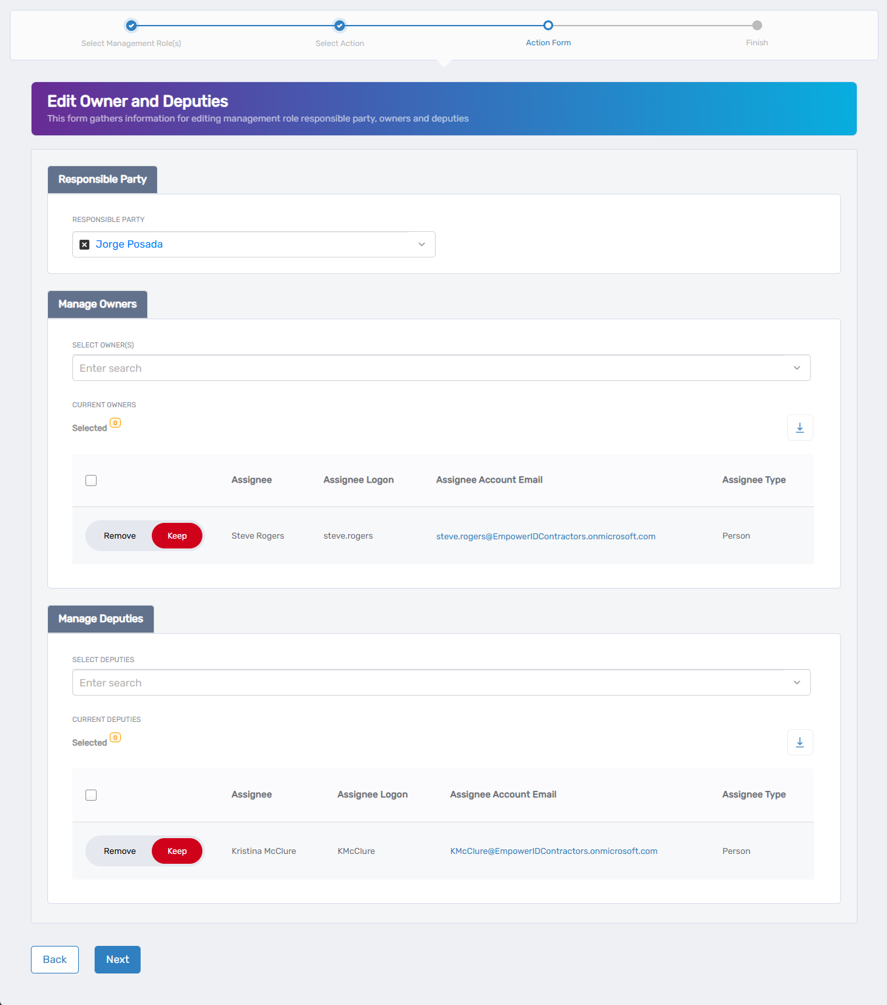Click the Finish step circle
The width and height of the screenshot is (887, 1005).
coord(757,26)
